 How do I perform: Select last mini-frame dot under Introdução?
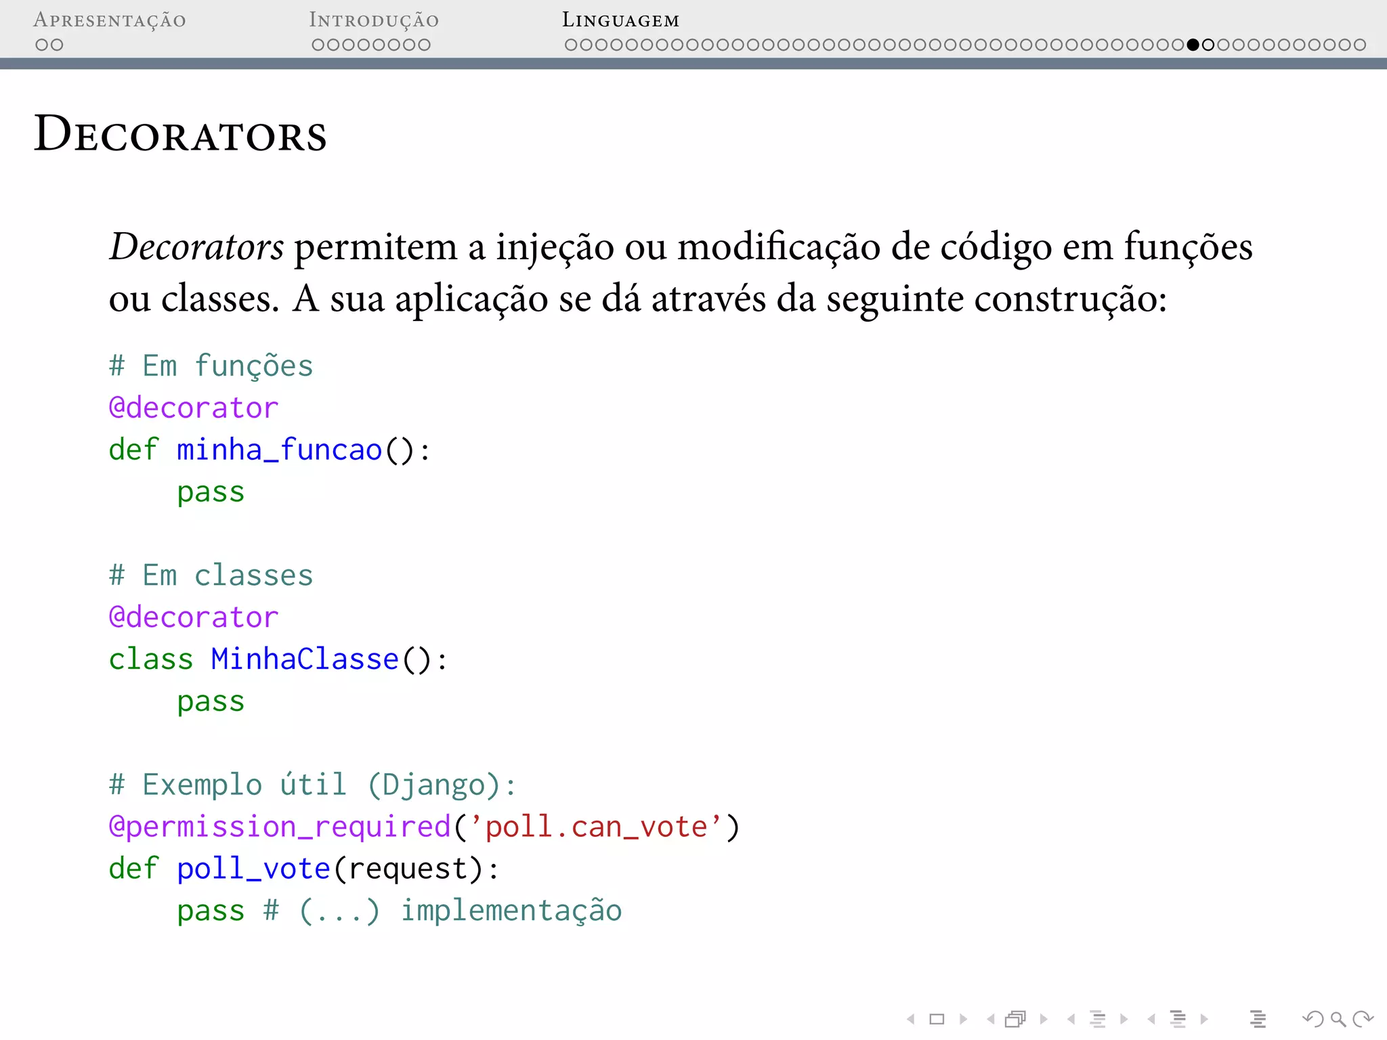pos(424,45)
